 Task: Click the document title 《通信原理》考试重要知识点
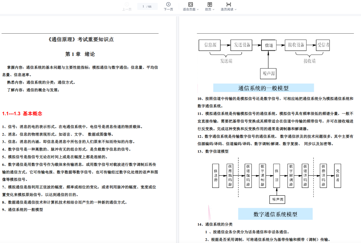coord(80,39)
